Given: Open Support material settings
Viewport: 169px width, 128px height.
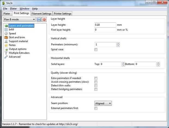Looking at the screenshot, I should point(18,41).
